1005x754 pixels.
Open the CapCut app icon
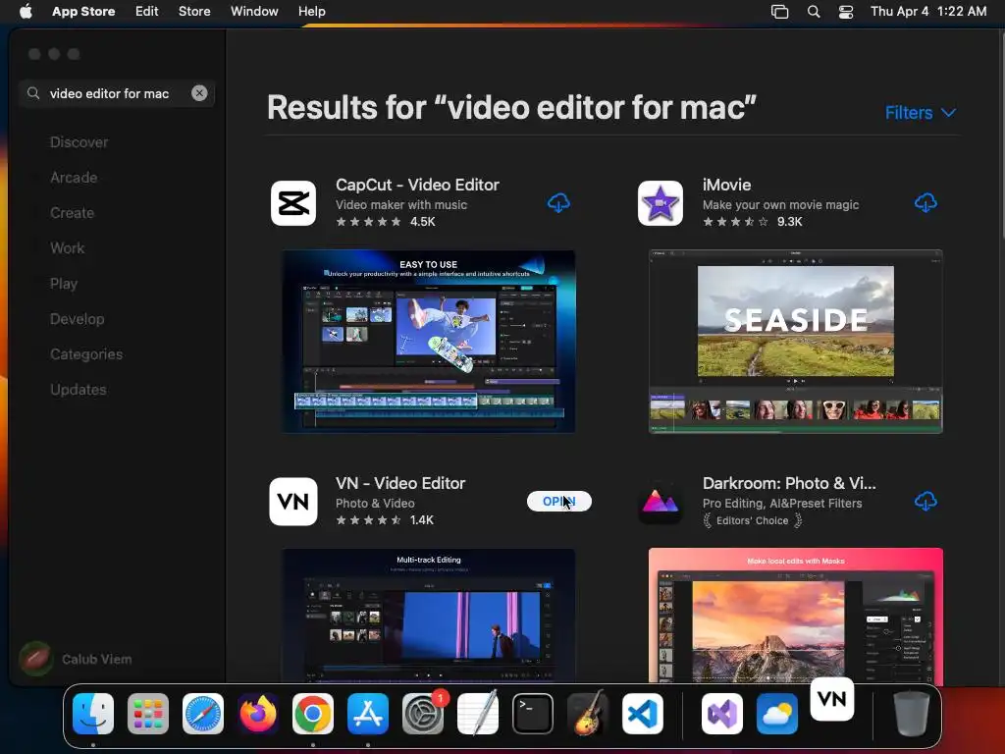(x=293, y=203)
